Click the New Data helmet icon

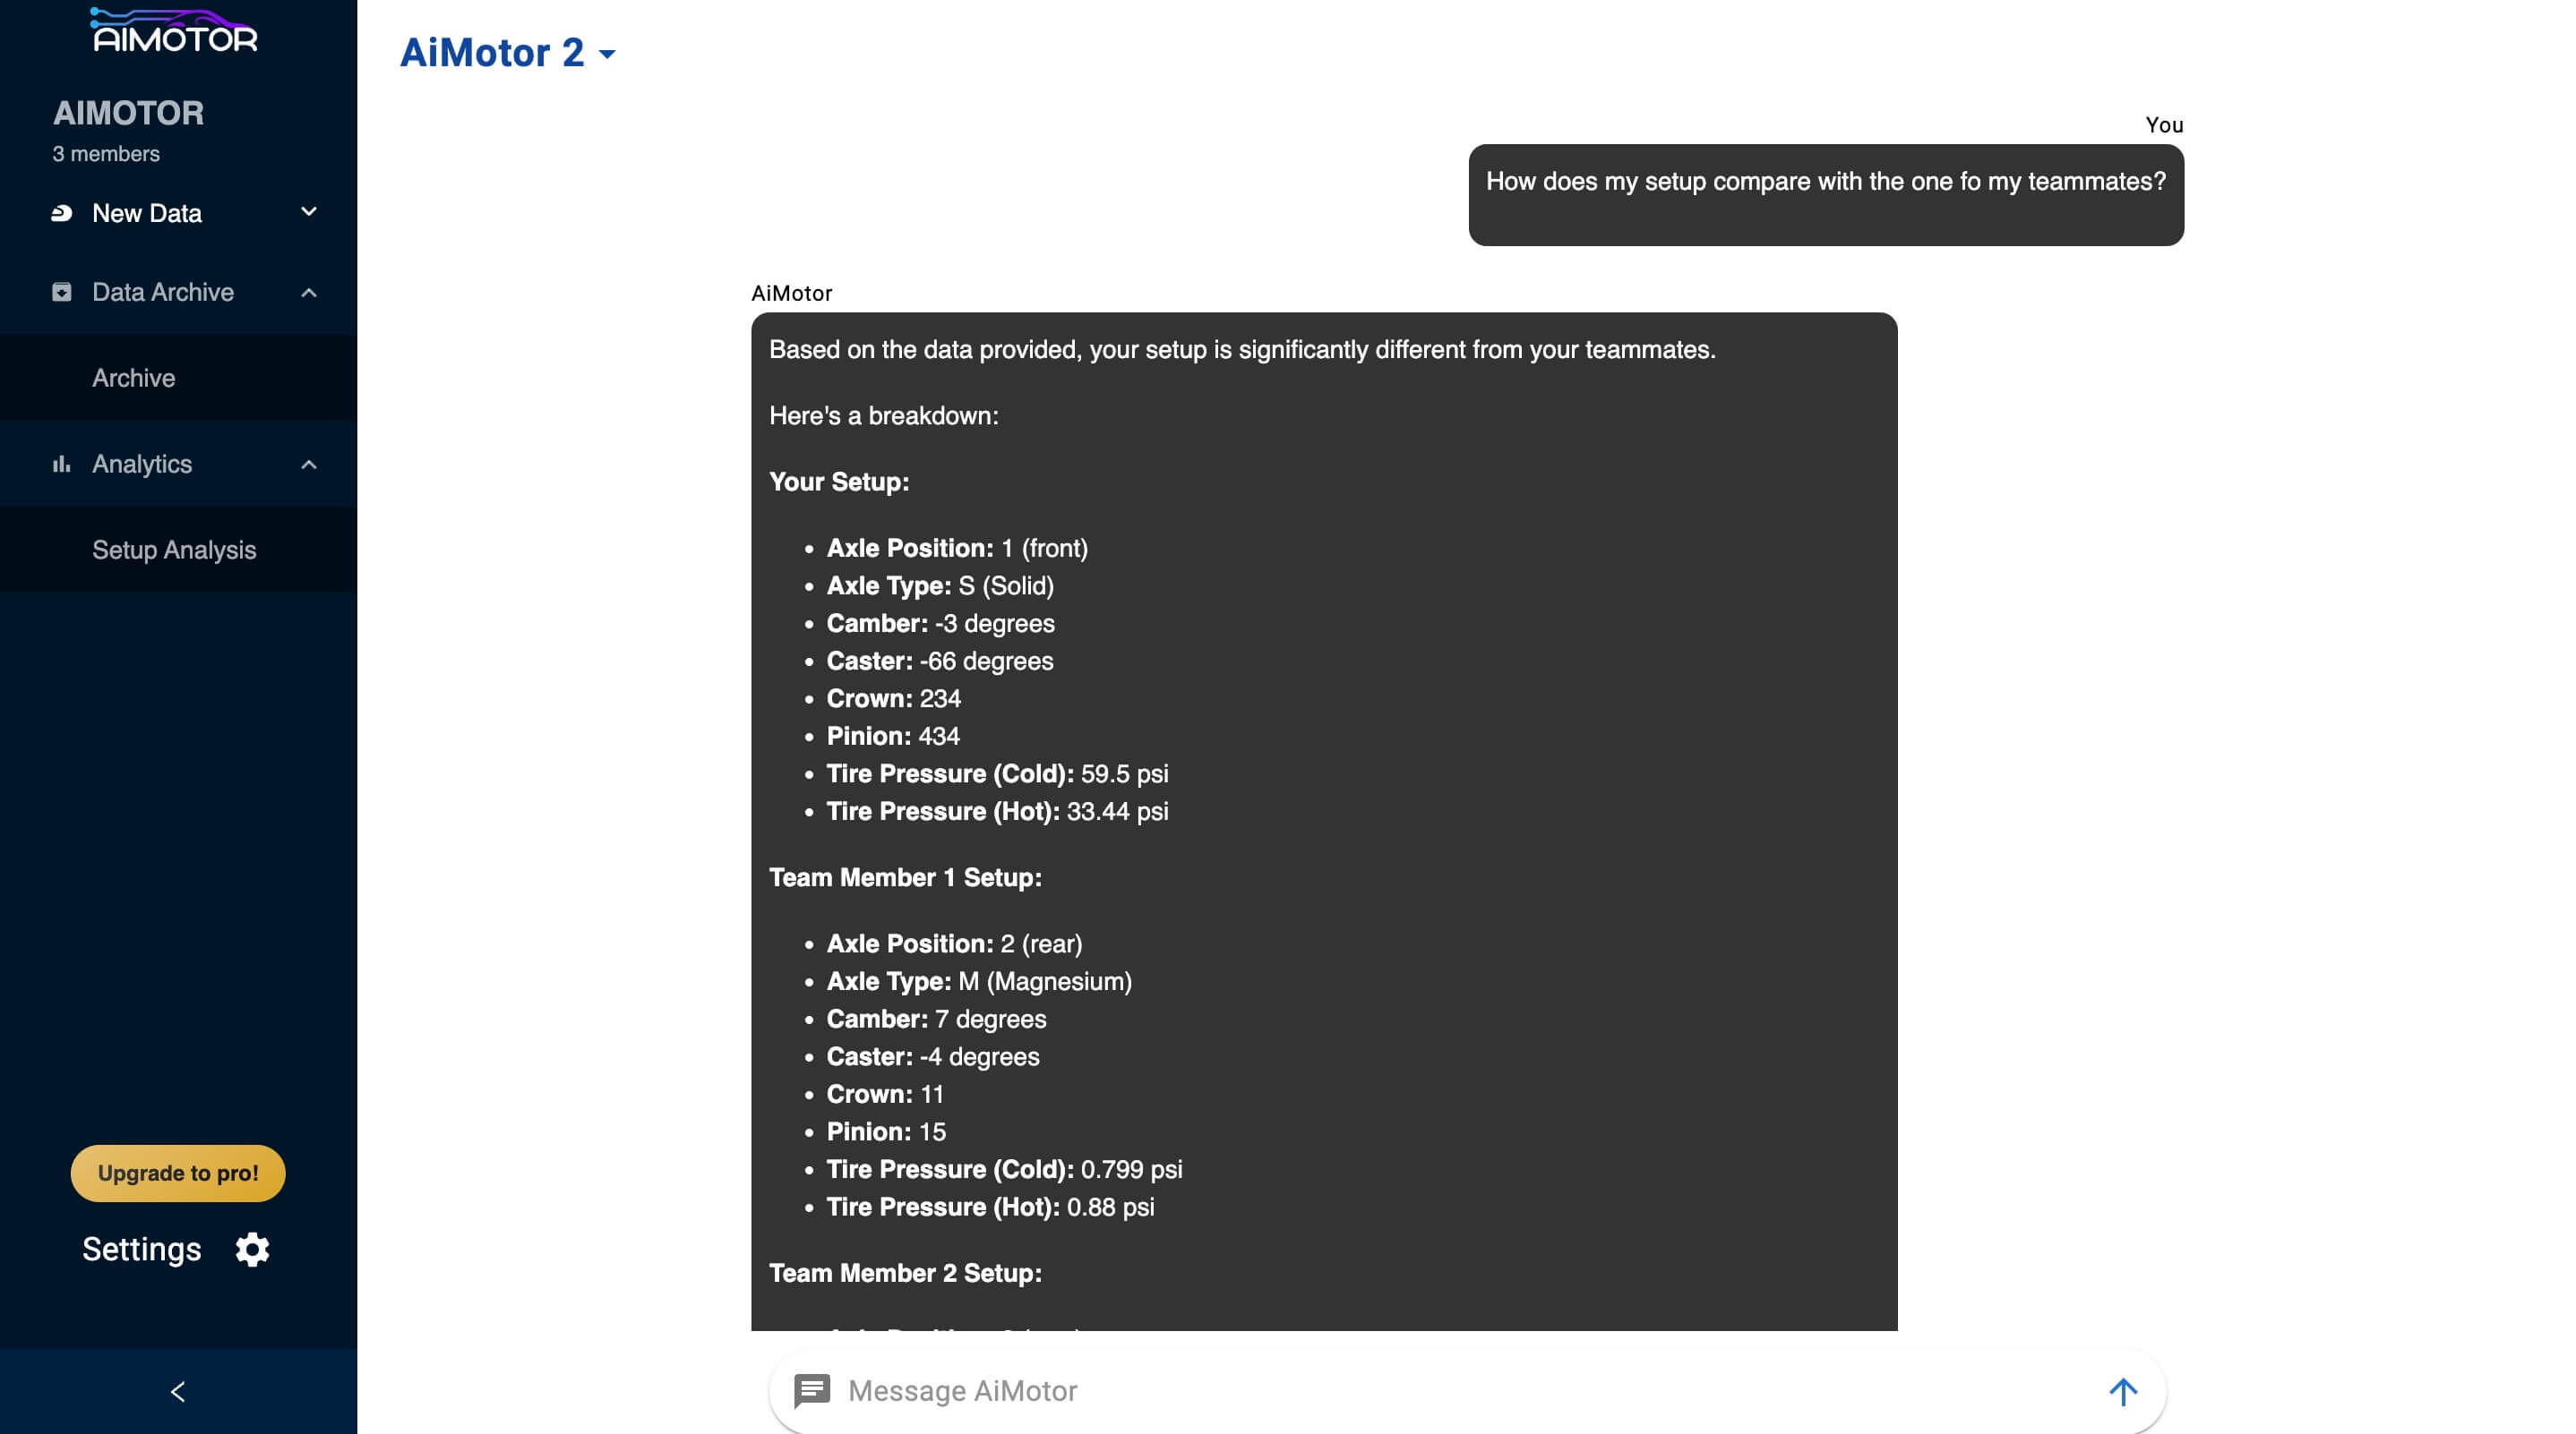click(62, 213)
